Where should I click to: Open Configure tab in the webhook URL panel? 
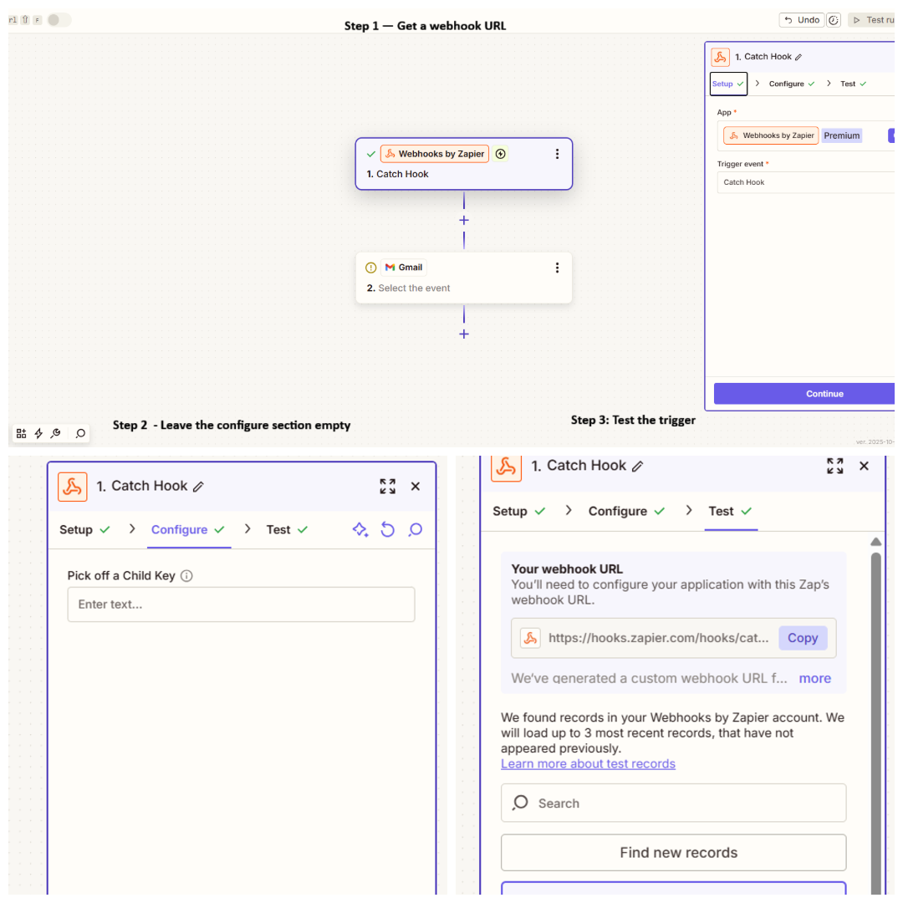626,511
